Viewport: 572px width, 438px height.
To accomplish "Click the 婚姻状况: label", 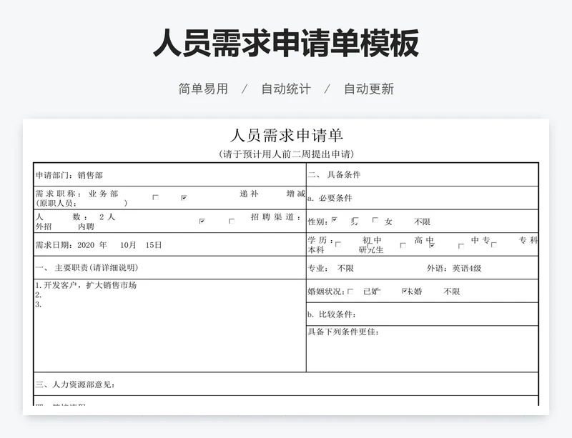I will click(326, 292).
